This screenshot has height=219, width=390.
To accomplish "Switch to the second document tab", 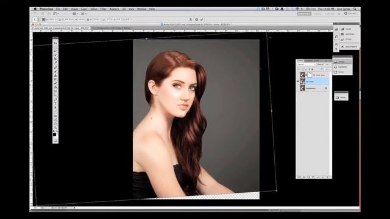I will click(111, 28).
